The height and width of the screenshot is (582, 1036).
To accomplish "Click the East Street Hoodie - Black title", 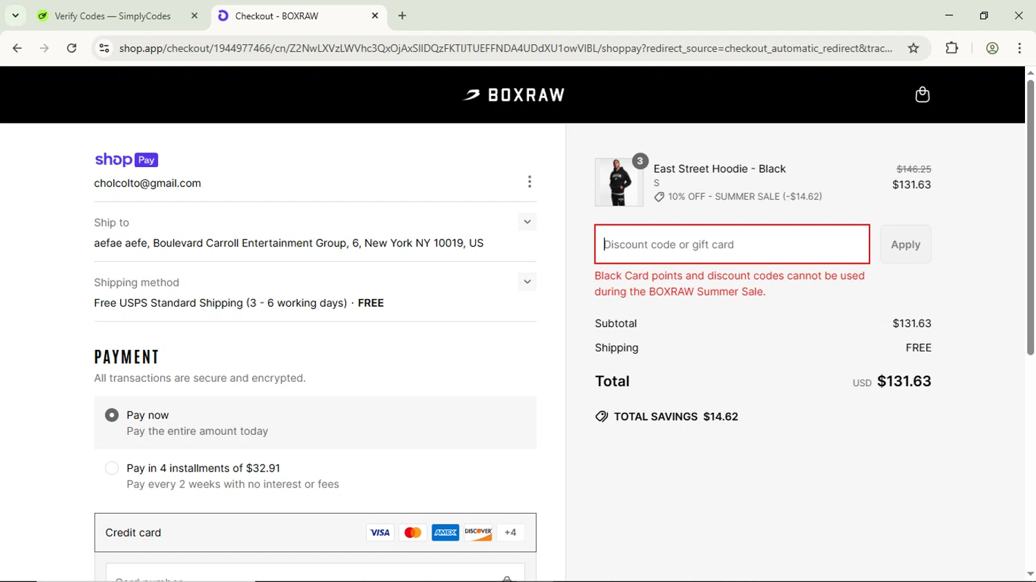I will point(720,168).
